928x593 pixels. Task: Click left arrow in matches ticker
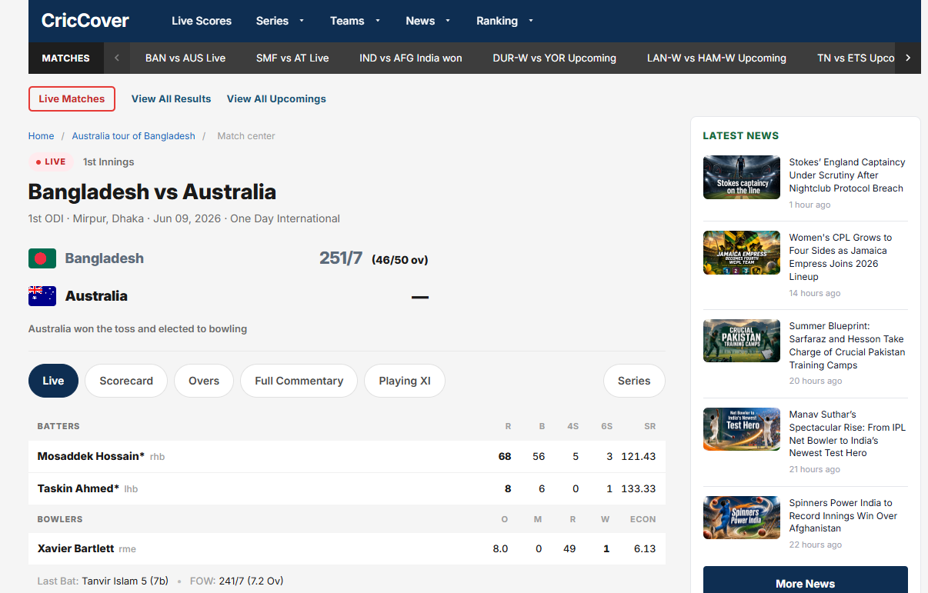click(x=117, y=58)
